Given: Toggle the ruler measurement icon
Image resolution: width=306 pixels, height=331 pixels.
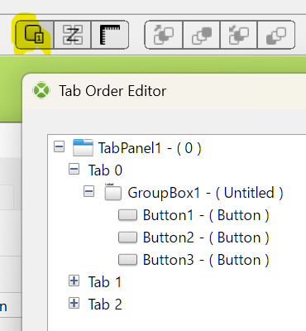Looking at the screenshot, I should tap(110, 35).
